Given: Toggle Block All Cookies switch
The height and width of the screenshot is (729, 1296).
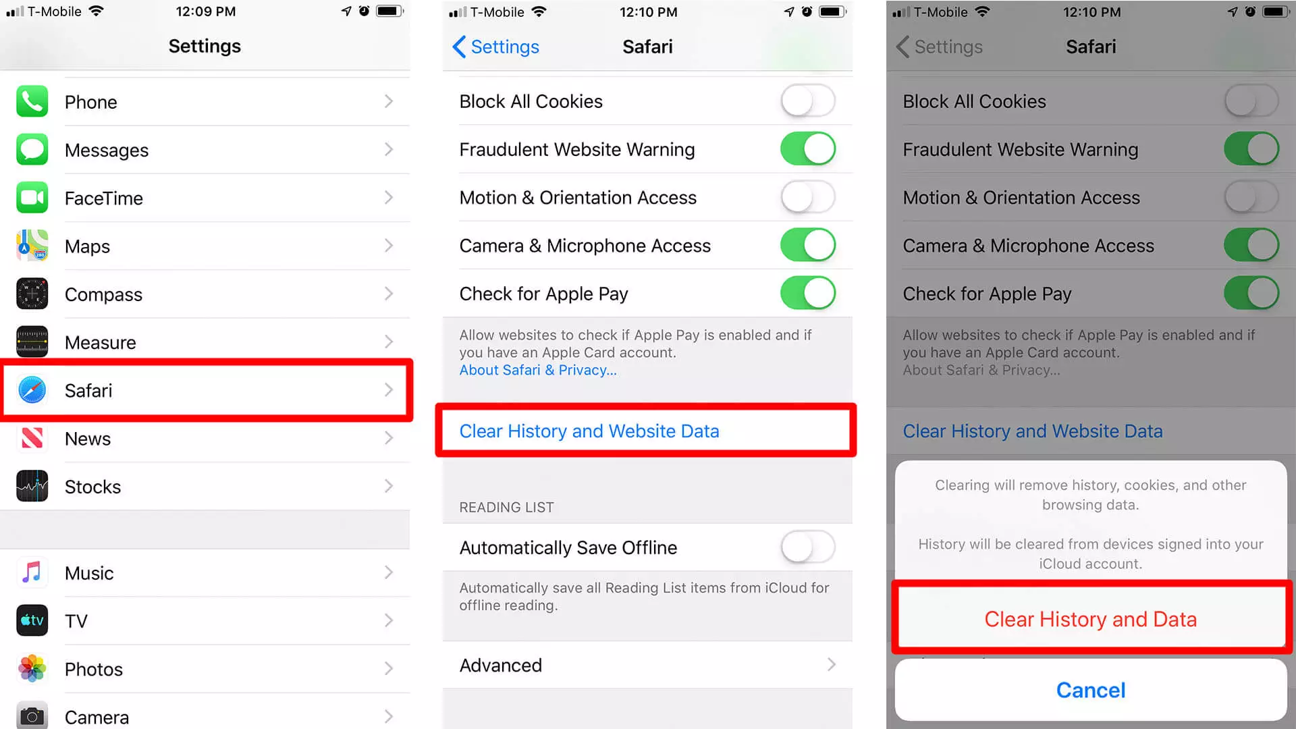Looking at the screenshot, I should coord(805,101).
